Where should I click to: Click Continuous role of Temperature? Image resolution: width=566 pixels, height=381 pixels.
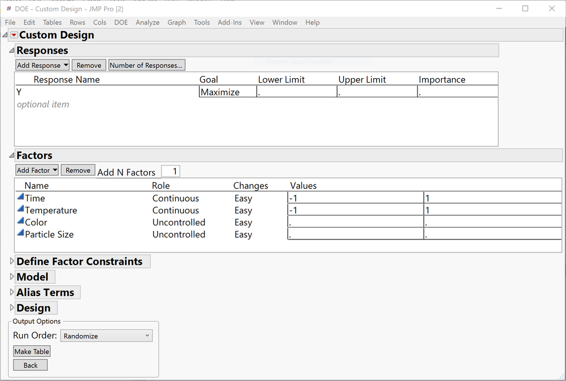point(176,211)
